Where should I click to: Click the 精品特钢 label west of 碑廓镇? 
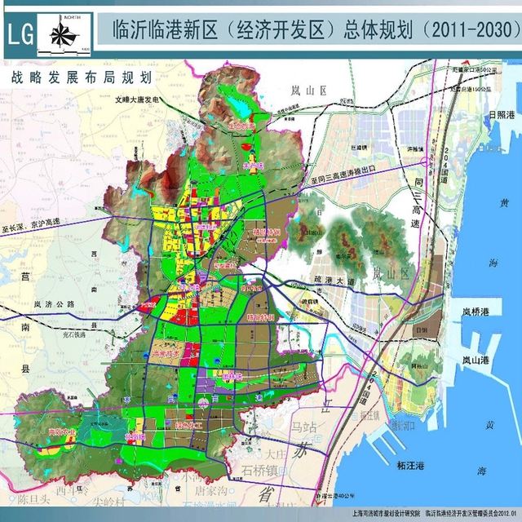click(260, 317)
